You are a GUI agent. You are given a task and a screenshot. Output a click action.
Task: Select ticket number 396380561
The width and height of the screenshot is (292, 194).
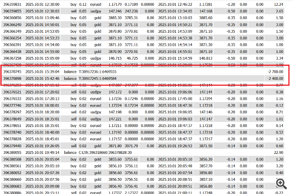(x=12, y=166)
